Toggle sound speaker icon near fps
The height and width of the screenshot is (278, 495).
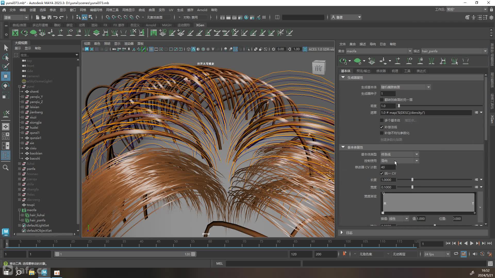point(475,254)
